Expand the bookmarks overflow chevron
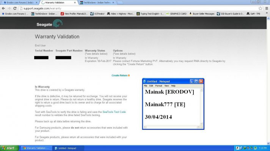The image size is (270, 151). point(267,14)
